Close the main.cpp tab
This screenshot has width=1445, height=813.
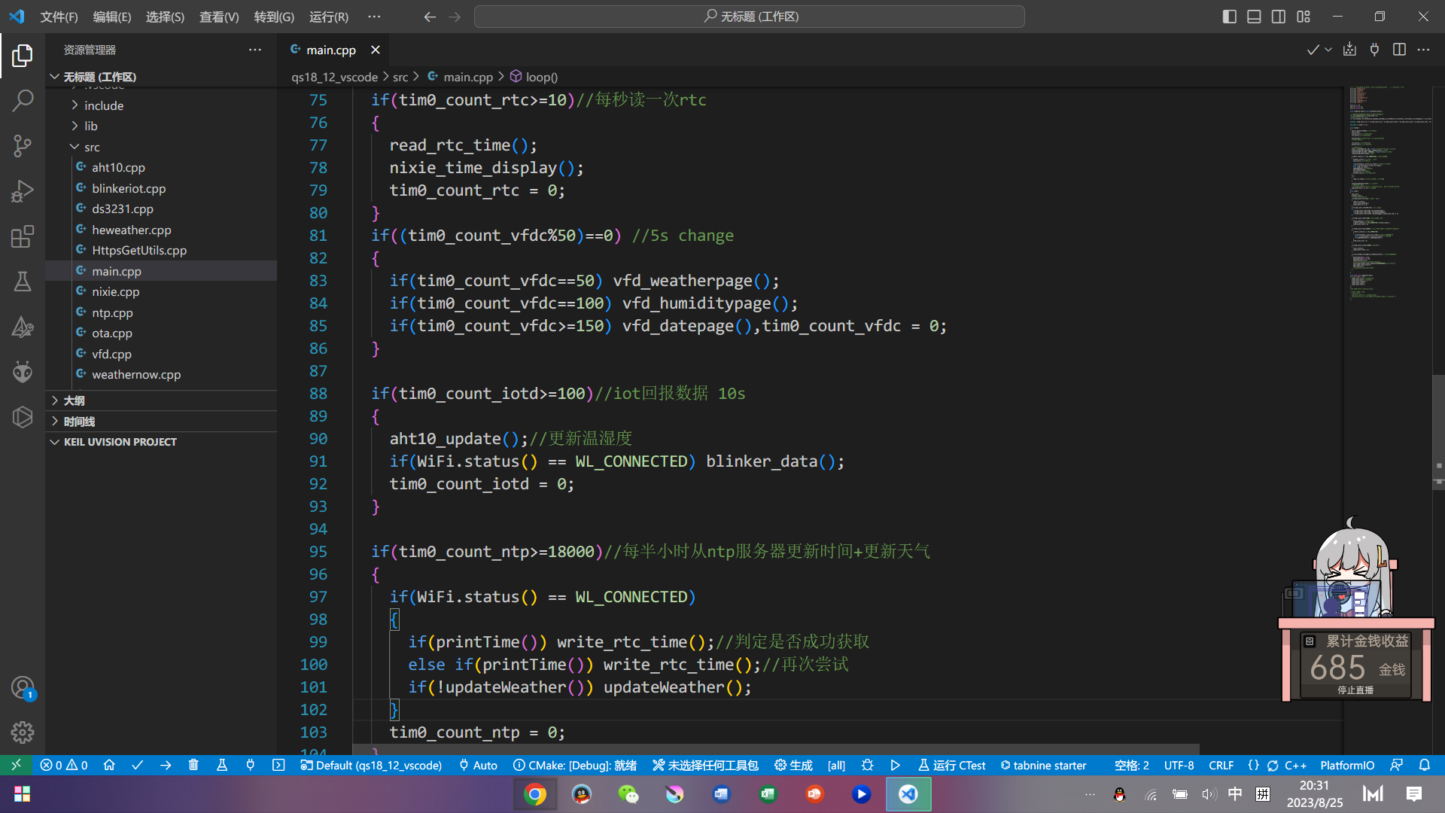[375, 50]
